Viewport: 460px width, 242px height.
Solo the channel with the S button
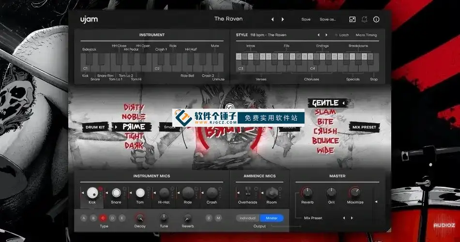tap(209, 218)
